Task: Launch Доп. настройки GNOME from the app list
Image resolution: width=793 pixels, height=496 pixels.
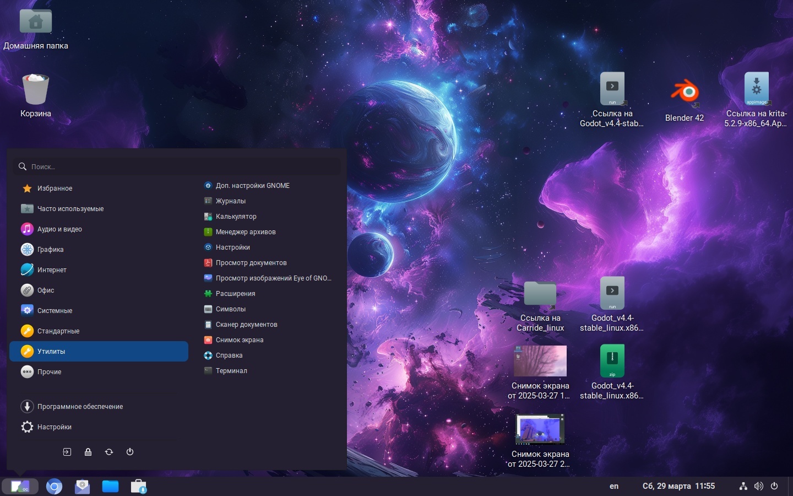Action: tap(247, 186)
